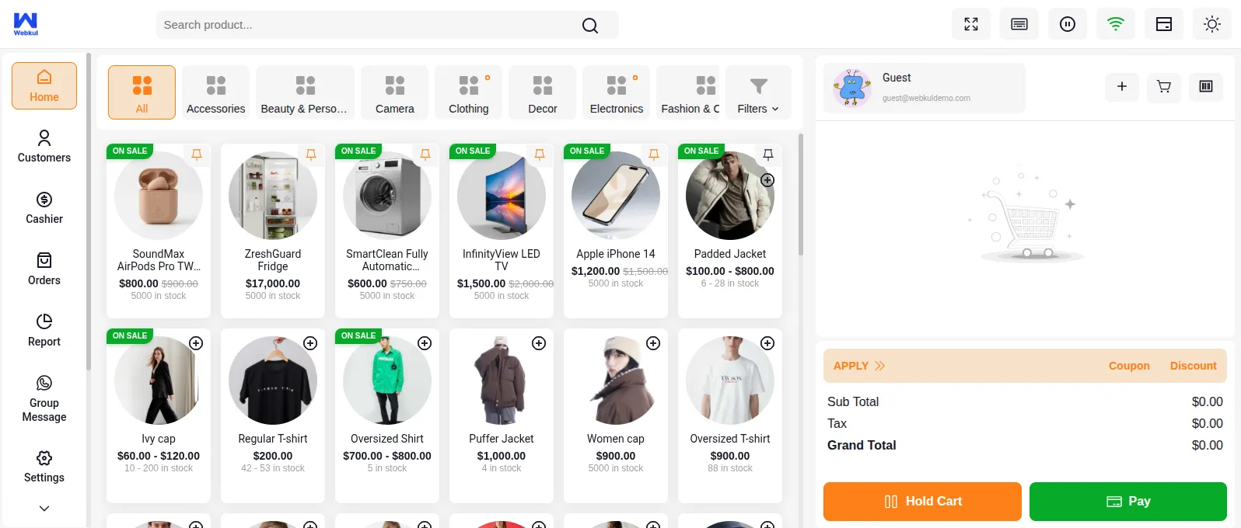Click the Discount link

pos(1193,366)
